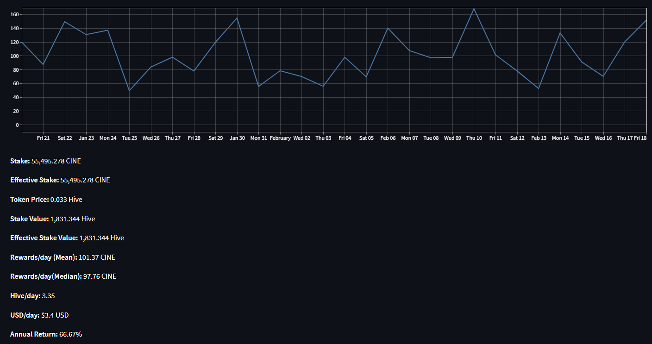Image resolution: width=652 pixels, height=344 pixels.
Task: Click the '140' y-axis label
Action: click(14, 28)
